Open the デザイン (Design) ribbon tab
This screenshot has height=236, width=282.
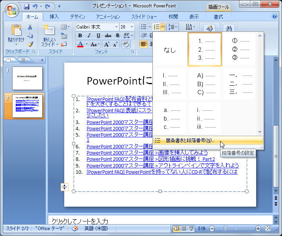[78, 17]
